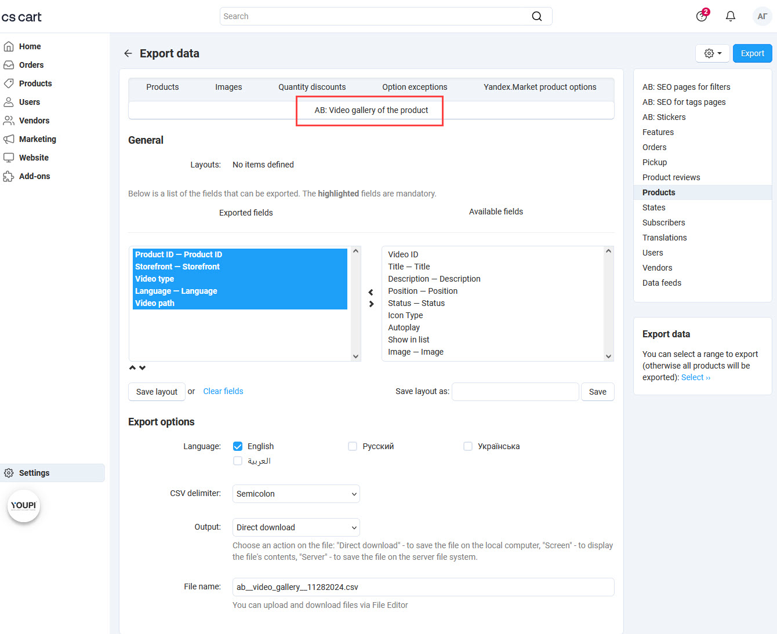The height and width of the screenshot is (634, 777).
Task: Open the AB: Video gallery of the product tab
Action: (x=369, y=110)
